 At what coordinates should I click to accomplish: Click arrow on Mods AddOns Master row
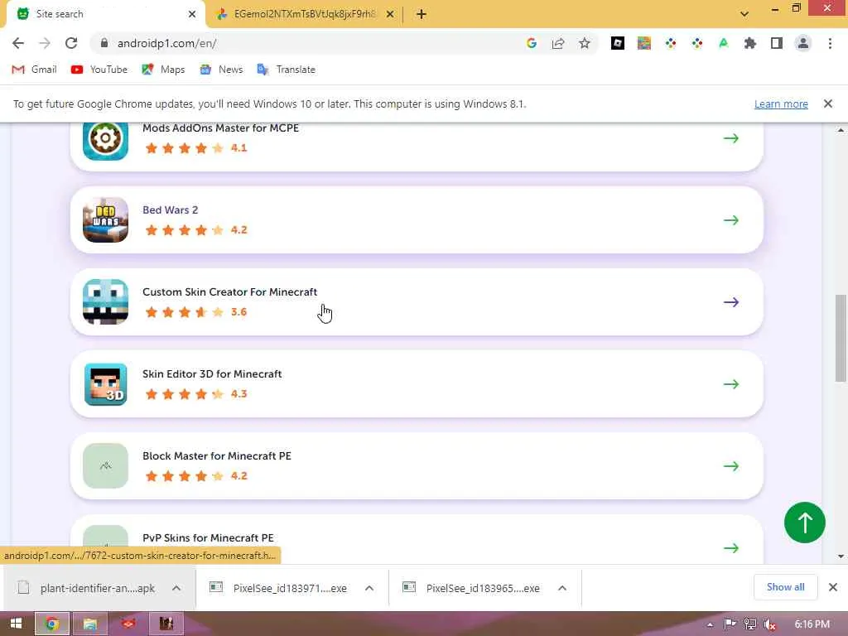[x=731, y=138]
